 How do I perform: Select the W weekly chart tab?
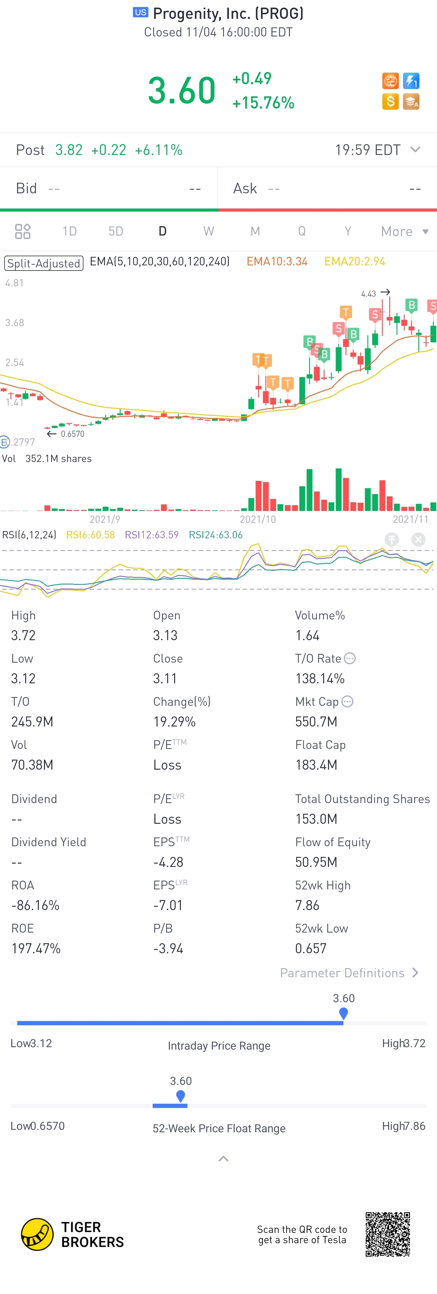[209, 231]
